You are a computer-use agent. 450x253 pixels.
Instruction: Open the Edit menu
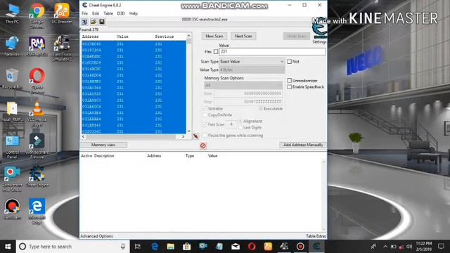[x=96, y=13]
